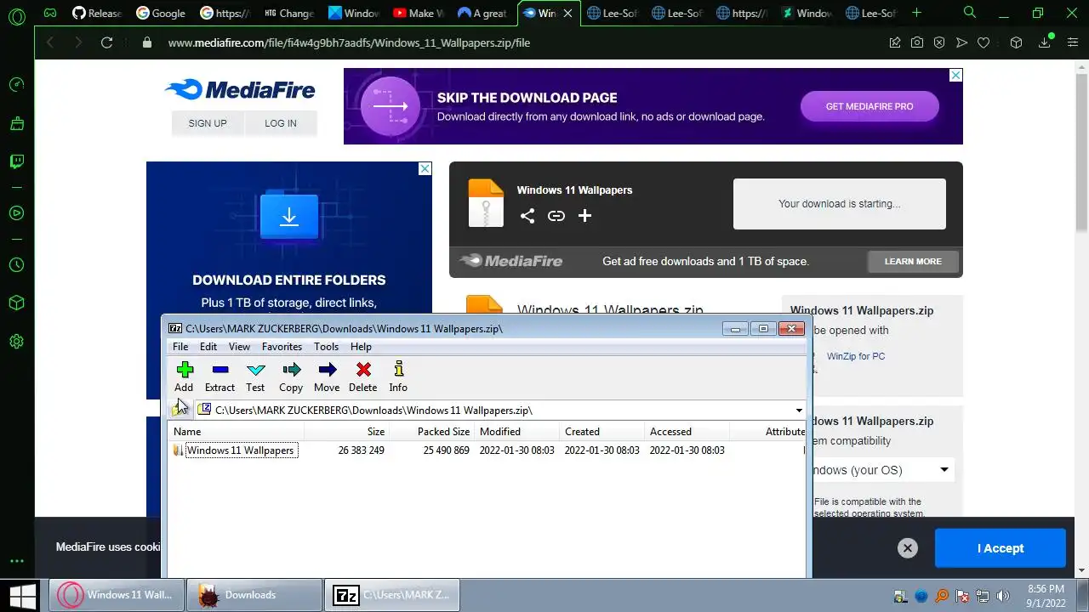Viewport: 1089px width, 612px height.
Task: Open the Windows Start button
Action: click(22, 595)
